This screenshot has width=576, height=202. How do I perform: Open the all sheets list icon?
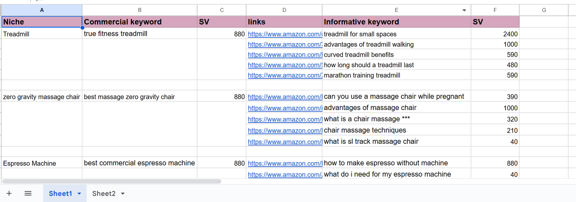28,193
